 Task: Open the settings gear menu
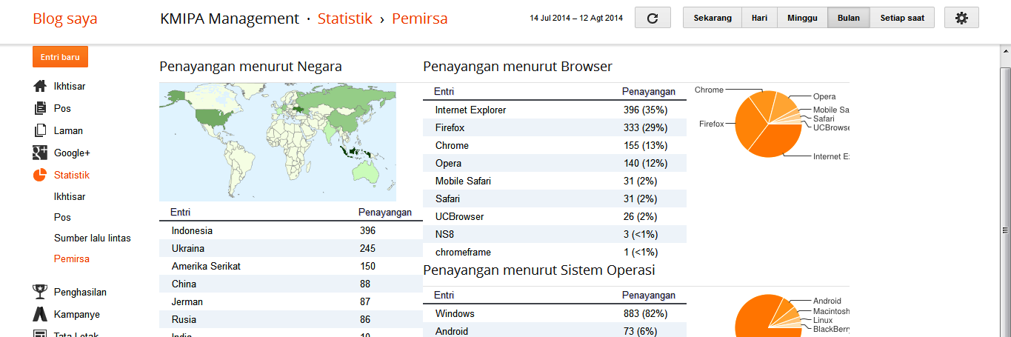[x=961, y=18]
